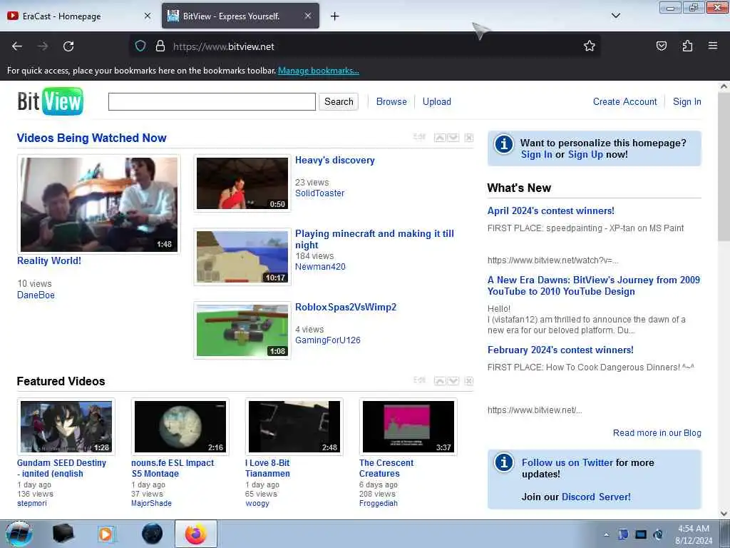Screen dimensions: 730x548
Task: Click the Search button
Action: [339, 101]
